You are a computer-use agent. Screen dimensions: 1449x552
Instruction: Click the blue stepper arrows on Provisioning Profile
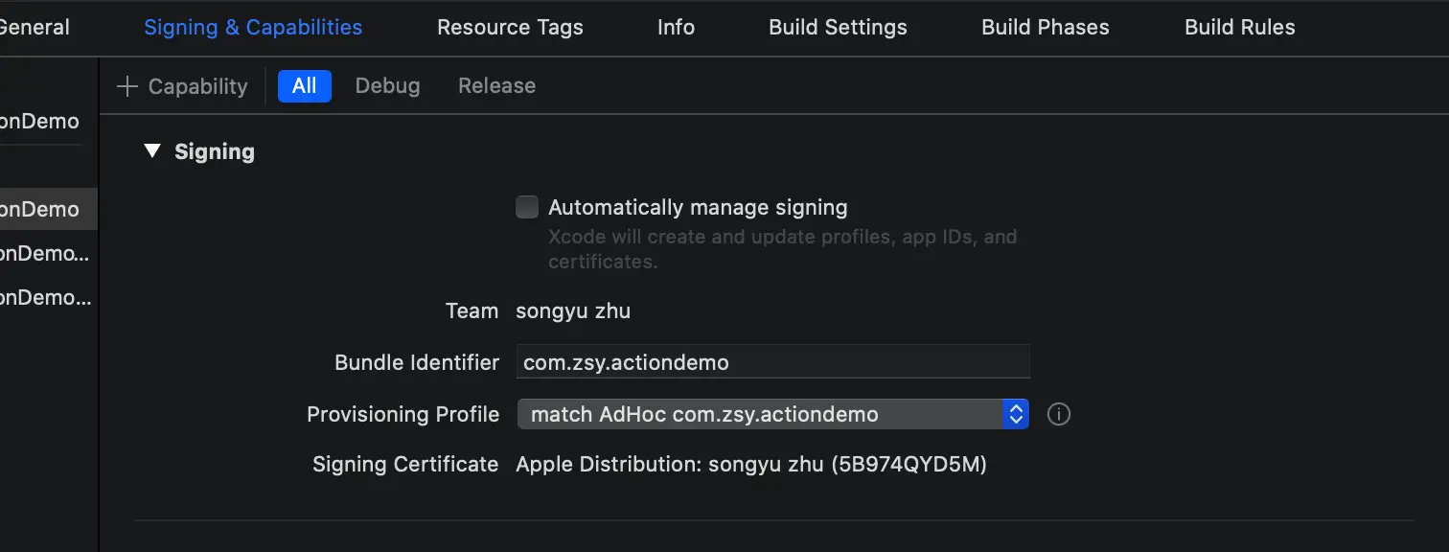pyautogui.click(x=1015, y=414)
